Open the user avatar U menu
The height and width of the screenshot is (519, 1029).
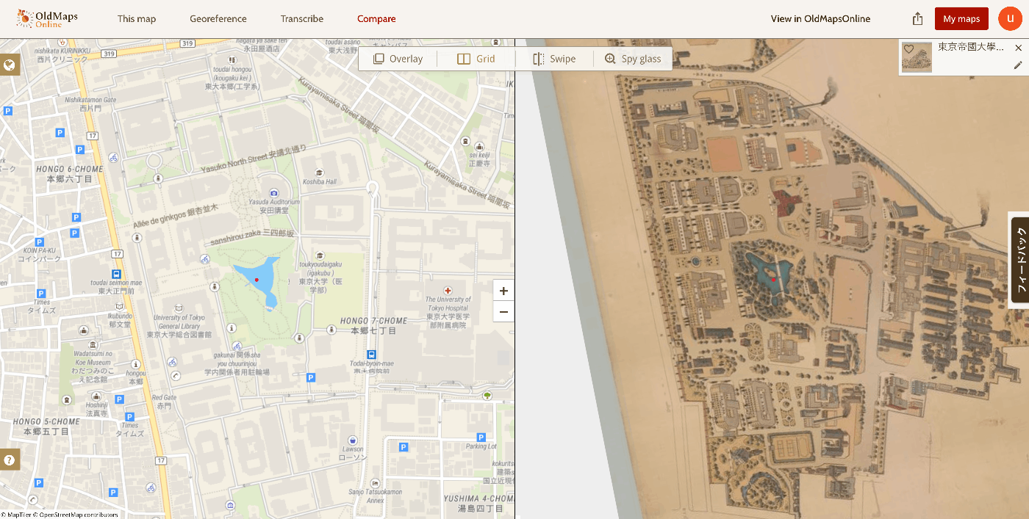pyautogui.click(x=1011, y=19)
